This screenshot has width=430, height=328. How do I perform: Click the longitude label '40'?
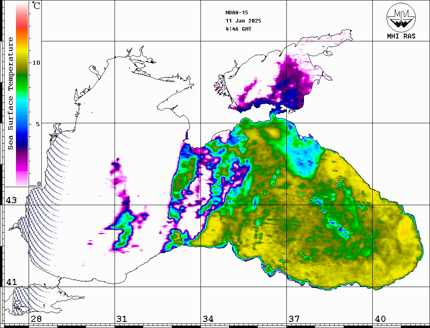click(x=380, y=319)
